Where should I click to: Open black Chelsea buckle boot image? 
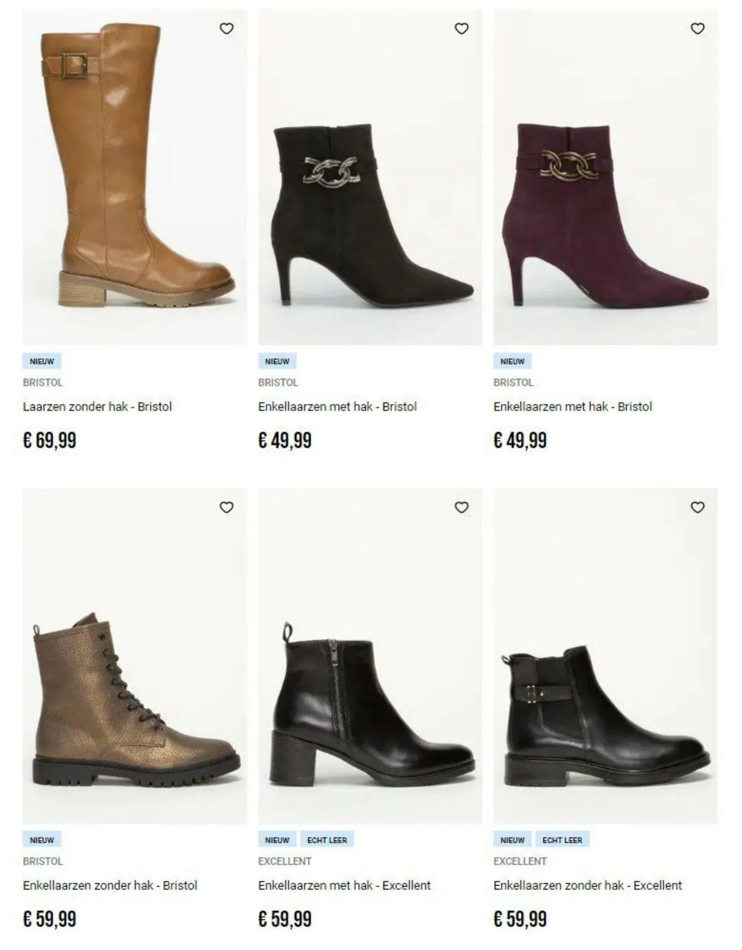pos(605,656)
